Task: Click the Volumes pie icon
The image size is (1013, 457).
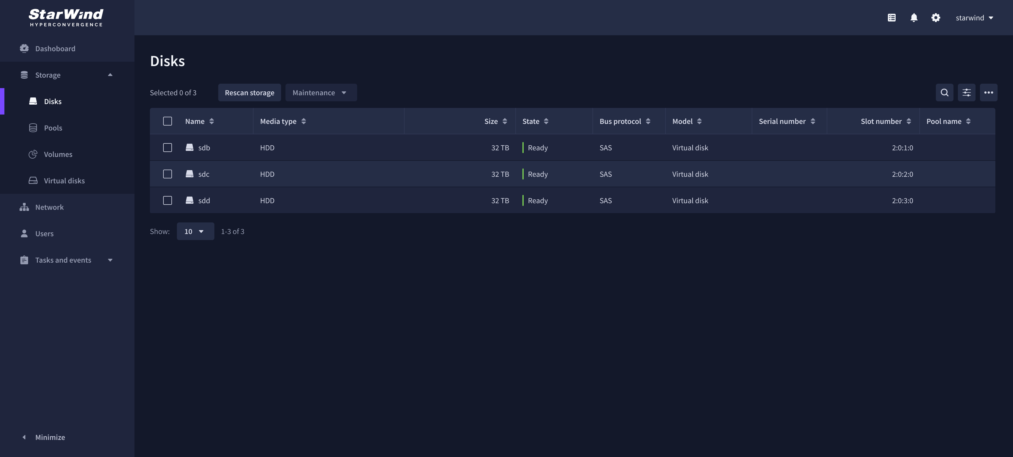Action: click(33, 154)
